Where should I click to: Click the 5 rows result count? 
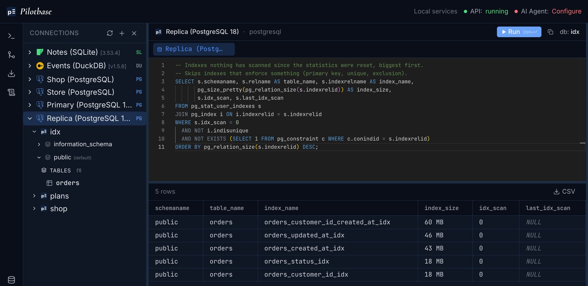[x=165, y=192]
